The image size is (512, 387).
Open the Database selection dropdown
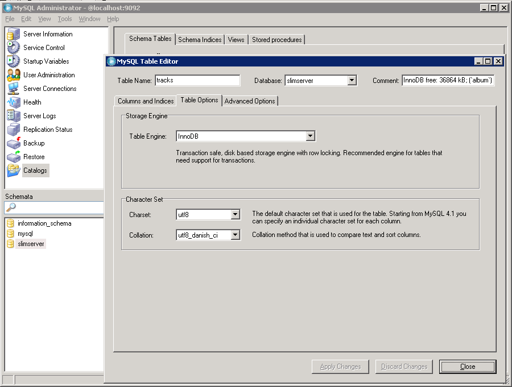click(x=352, y=81)
